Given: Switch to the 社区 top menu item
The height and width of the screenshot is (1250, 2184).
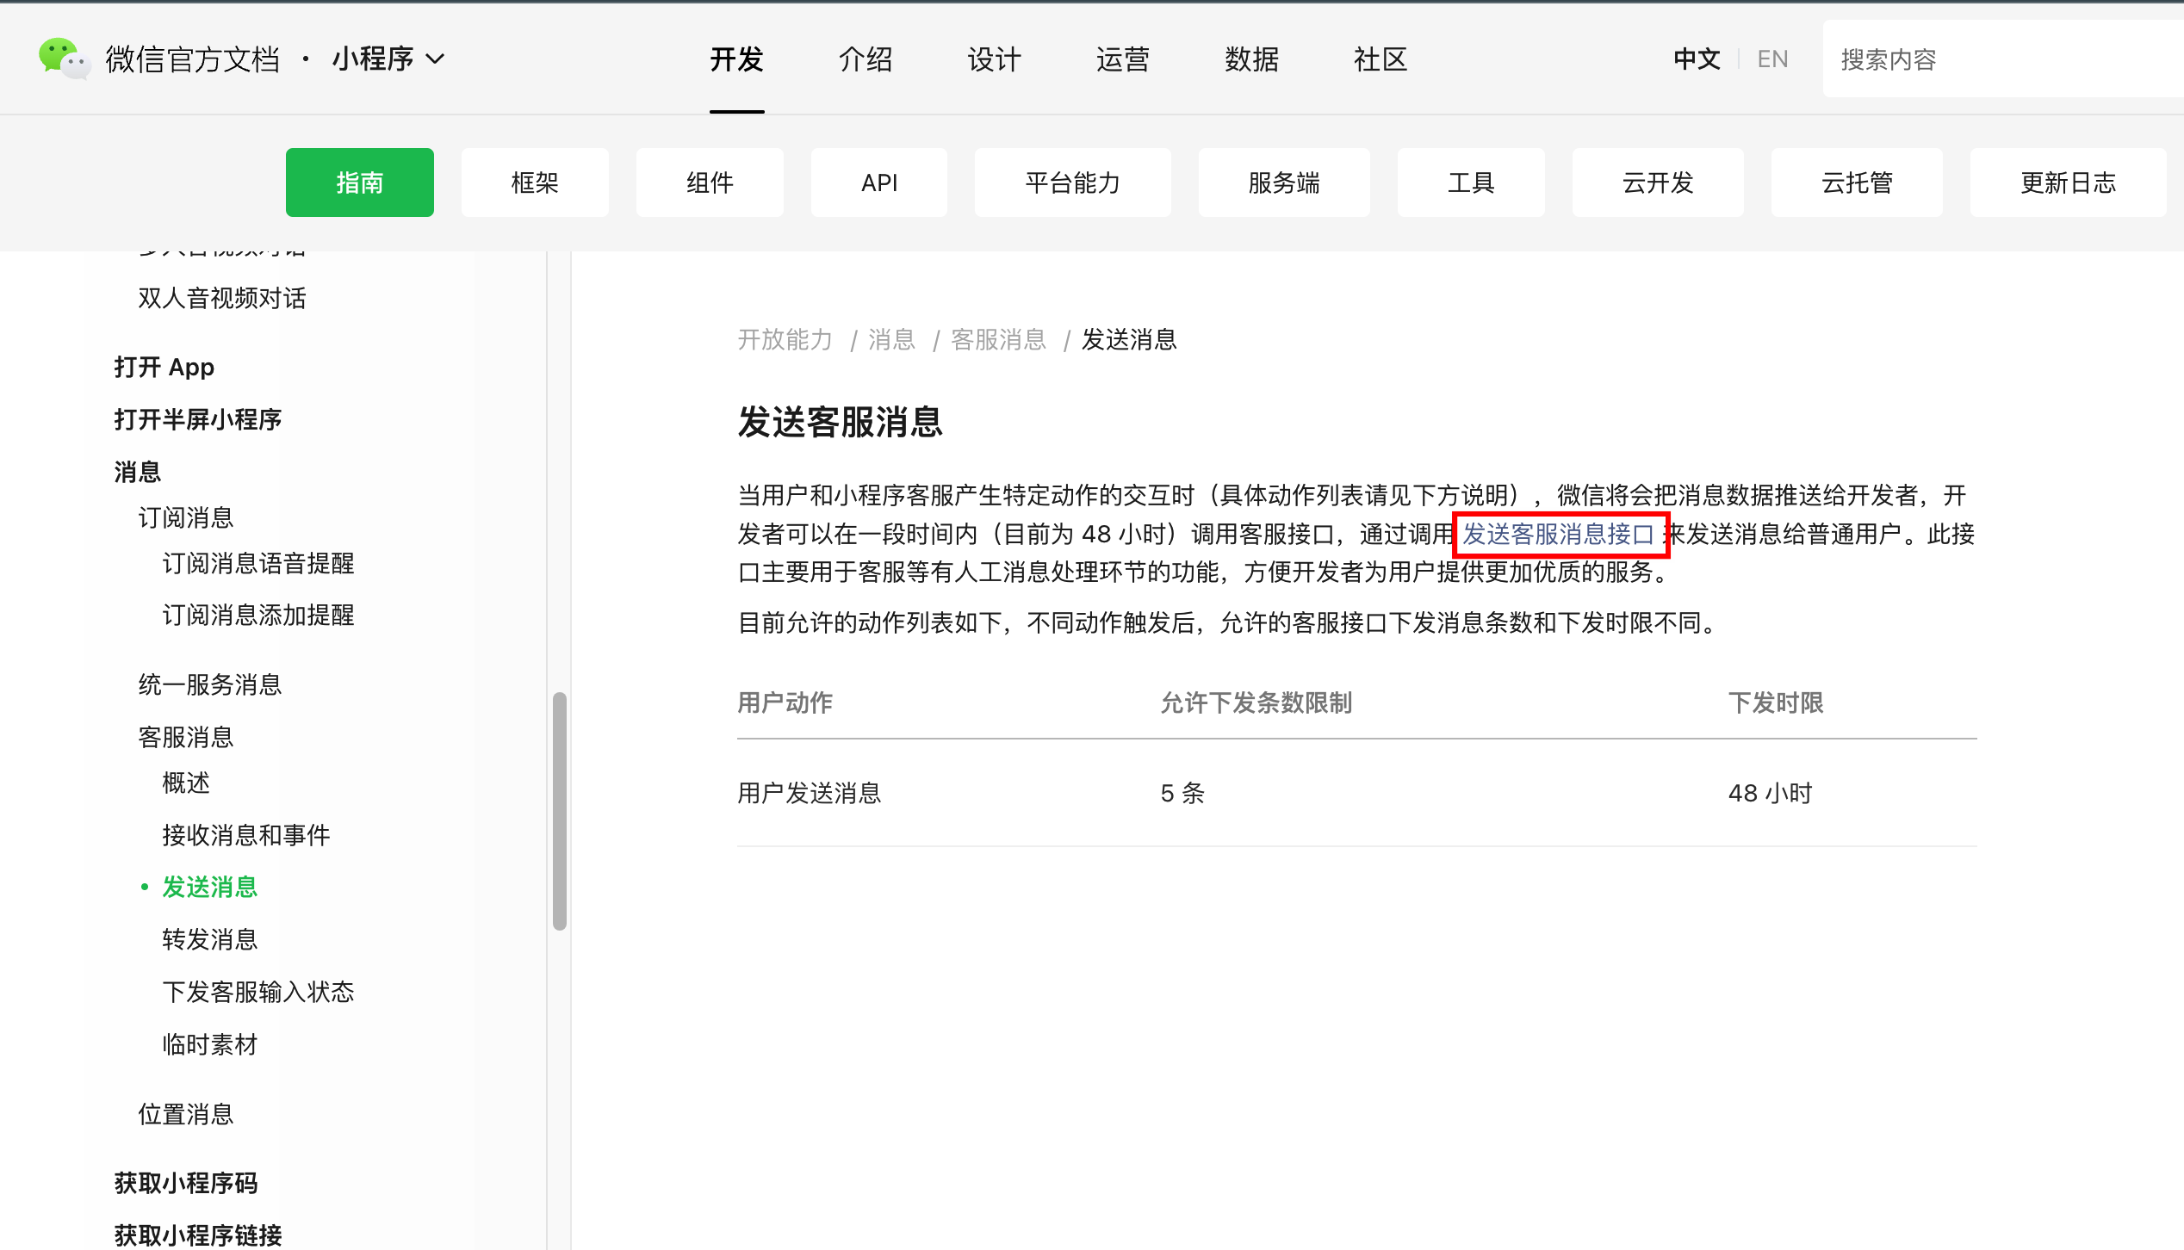Looking at the screenshot, I should click(x=1380, y=59).
